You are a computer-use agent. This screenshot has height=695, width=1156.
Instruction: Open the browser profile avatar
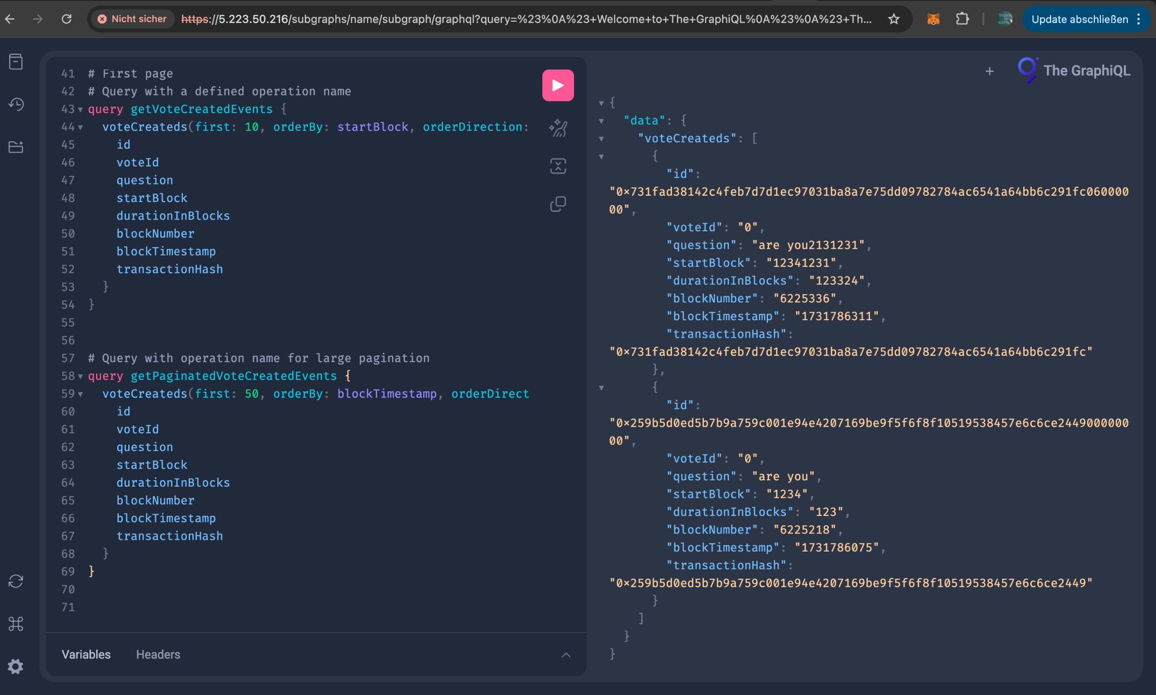pyautogui.click(x=1005, y=19)
